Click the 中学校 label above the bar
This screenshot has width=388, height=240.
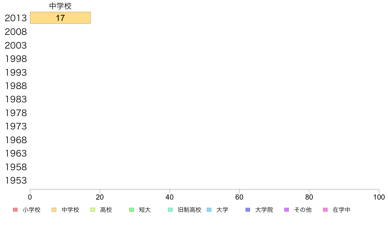point(60,6)
